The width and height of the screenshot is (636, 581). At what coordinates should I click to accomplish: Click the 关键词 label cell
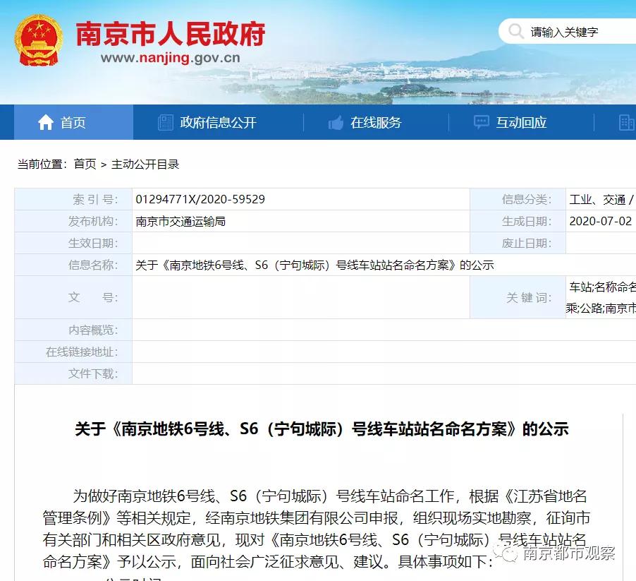pos(518,298)
